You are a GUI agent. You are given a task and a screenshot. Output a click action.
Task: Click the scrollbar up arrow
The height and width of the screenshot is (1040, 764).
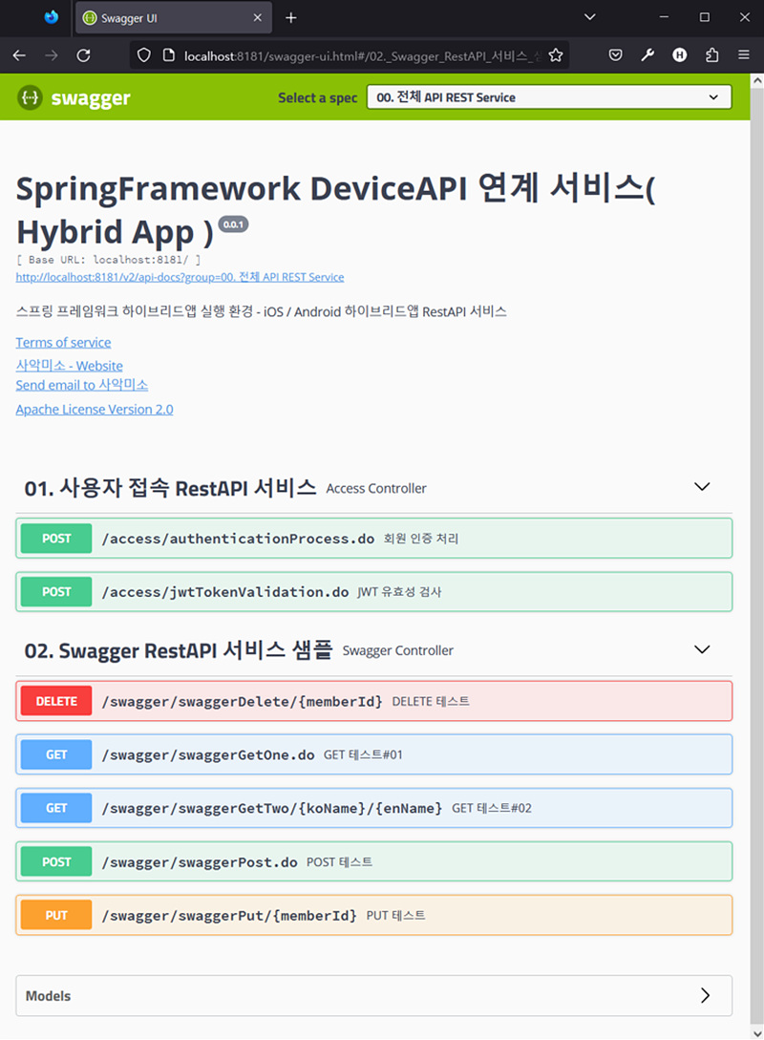tap(756, 80)
